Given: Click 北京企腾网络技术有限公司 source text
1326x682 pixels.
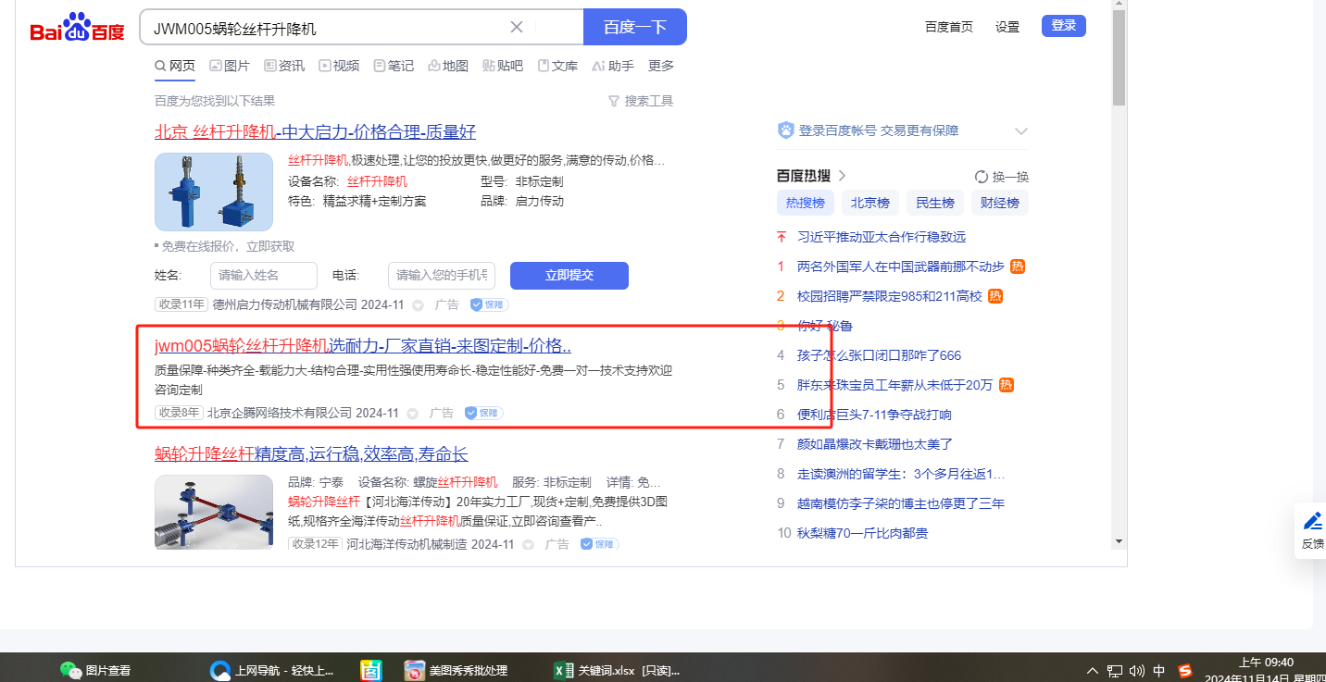Looking at the screenshot, I should 280,413.
